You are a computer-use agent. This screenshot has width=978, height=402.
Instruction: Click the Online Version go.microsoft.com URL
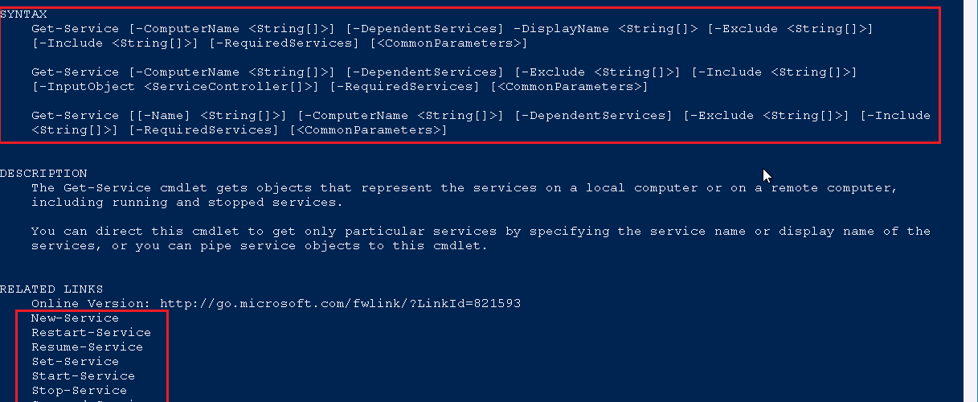point(340,304)
